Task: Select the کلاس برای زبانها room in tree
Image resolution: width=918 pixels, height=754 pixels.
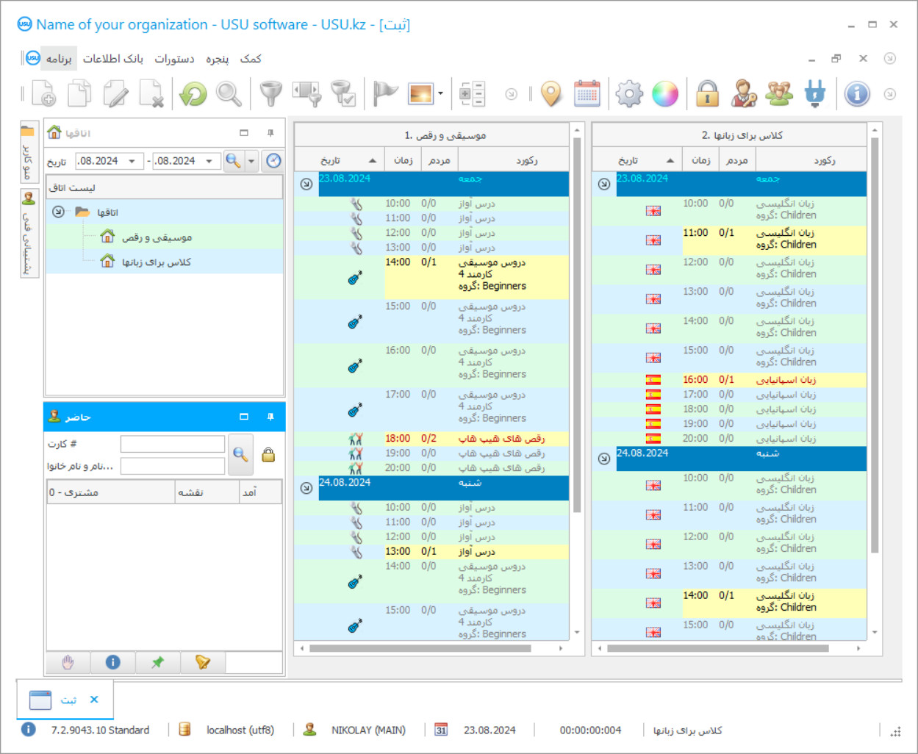Action: [x=156, y=262]
